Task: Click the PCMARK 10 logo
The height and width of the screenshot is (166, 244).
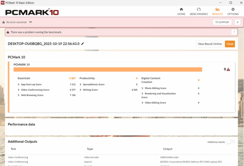Action: pyautogui.click(x=32, y=12)
